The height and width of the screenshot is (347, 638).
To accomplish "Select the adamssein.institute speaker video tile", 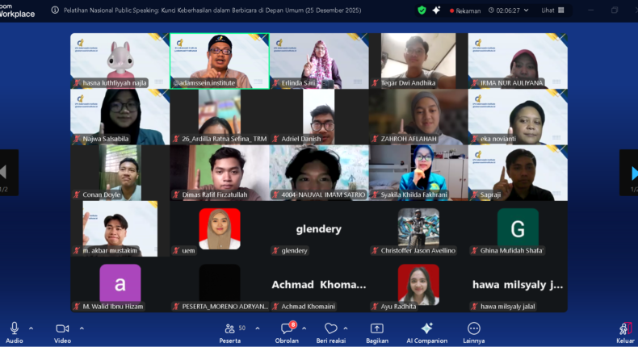I will tap(220, 61).
